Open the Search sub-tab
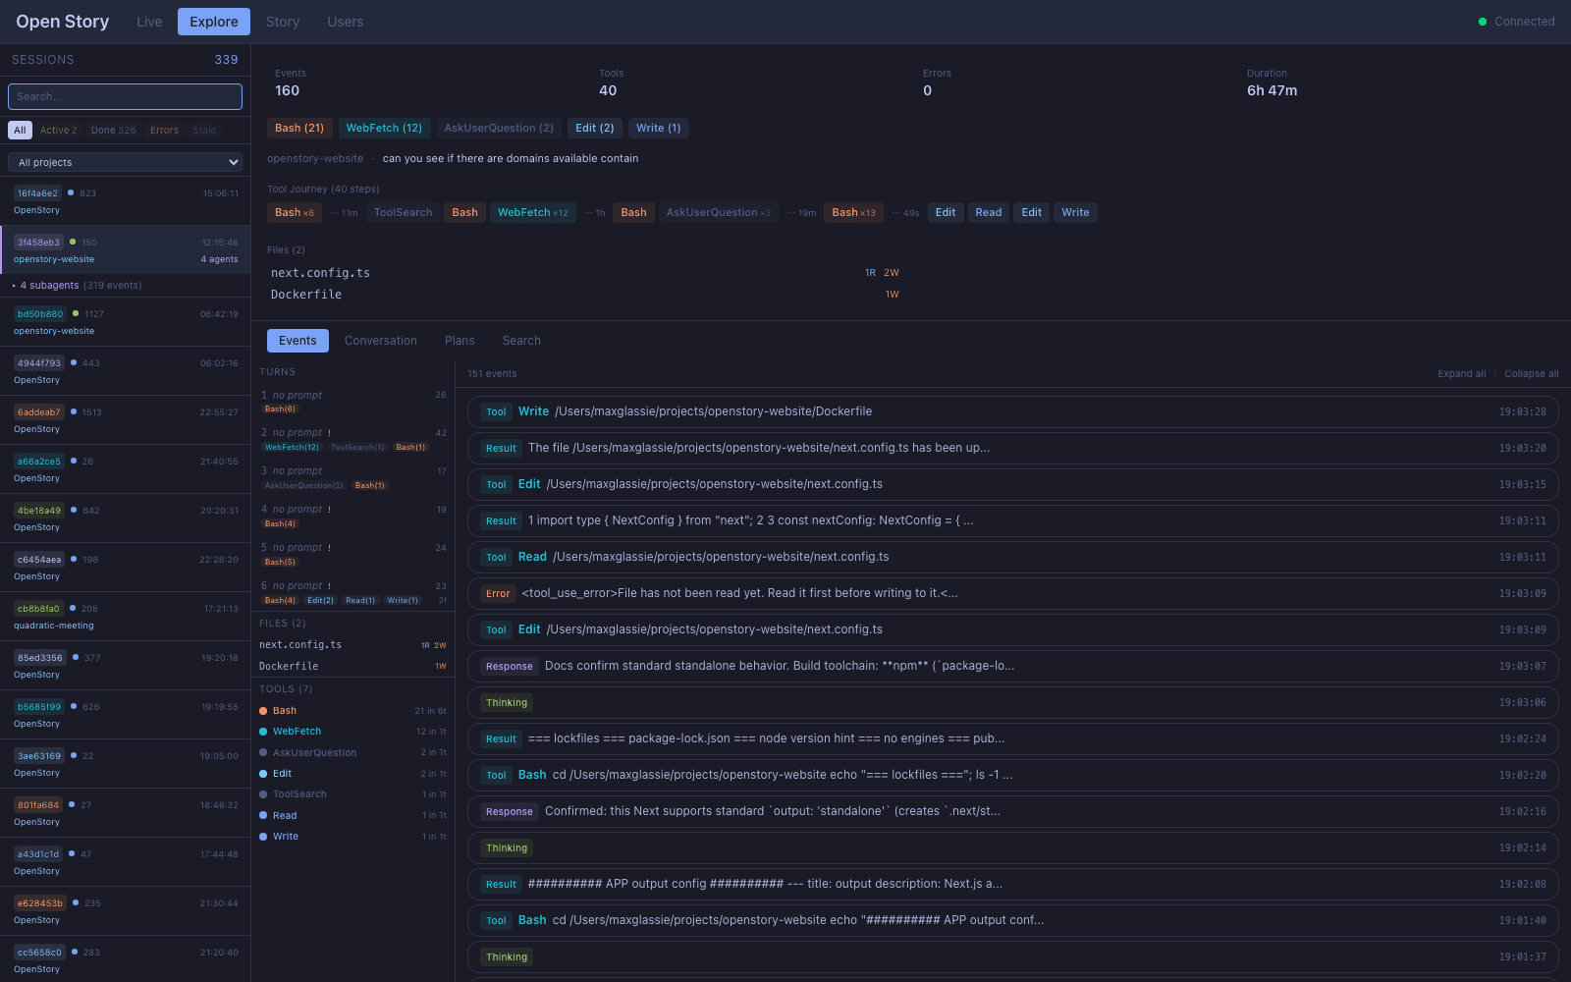 click(521, 341)
